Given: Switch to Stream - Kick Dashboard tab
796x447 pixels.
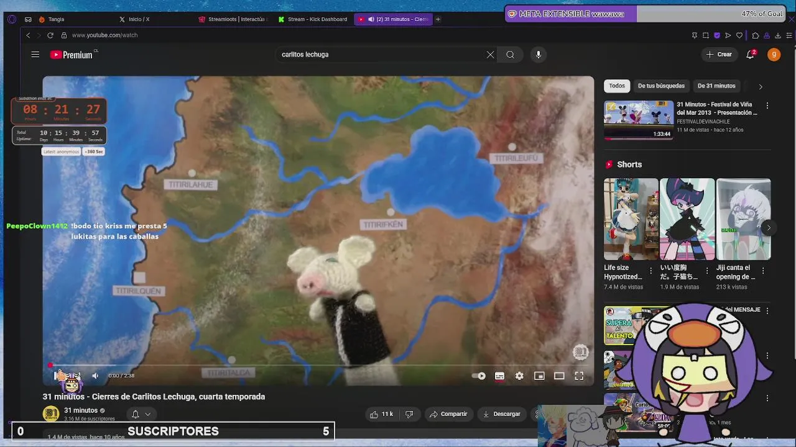Looking at the screenshot, I should [x=313, y=19].
